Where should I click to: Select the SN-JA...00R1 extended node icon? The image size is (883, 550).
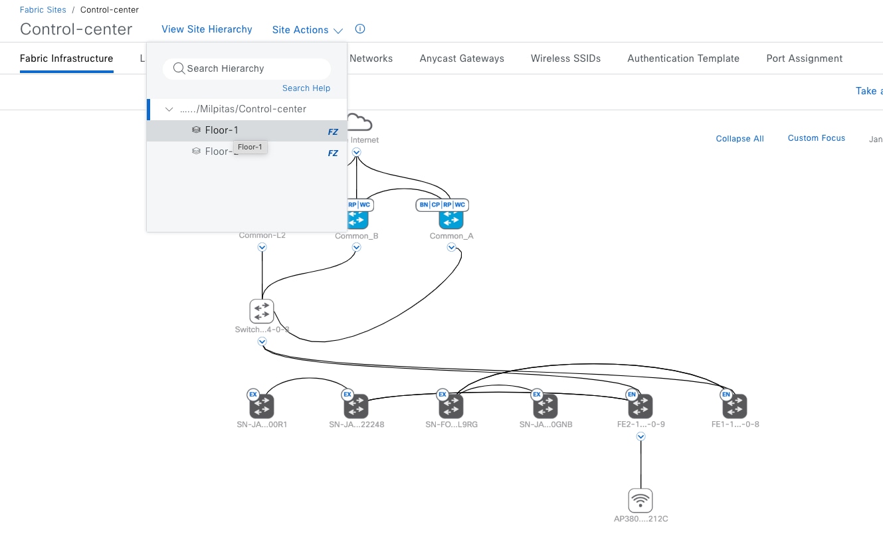click(262, 405)
